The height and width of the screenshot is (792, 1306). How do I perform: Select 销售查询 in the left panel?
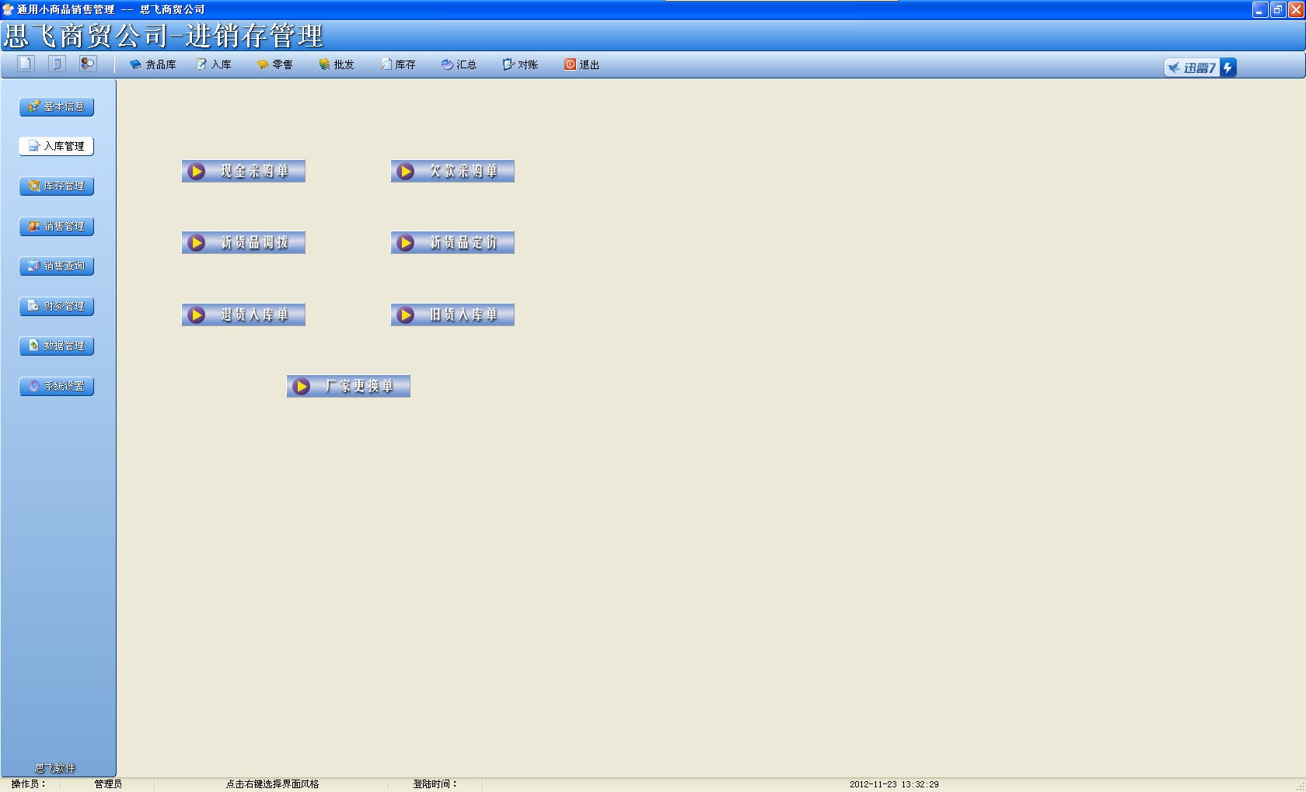coord(57,266)
